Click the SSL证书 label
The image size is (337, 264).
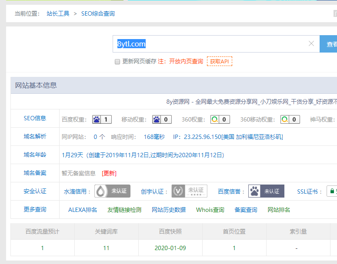307,191
